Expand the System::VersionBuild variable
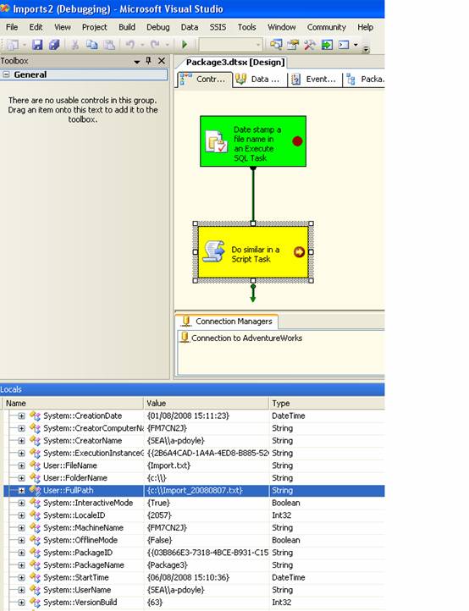Screen dimensions: 469x611 click(x=21, y=603)
